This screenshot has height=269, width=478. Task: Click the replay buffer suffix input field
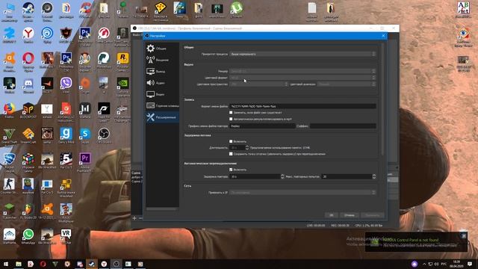tap(343, 126)
